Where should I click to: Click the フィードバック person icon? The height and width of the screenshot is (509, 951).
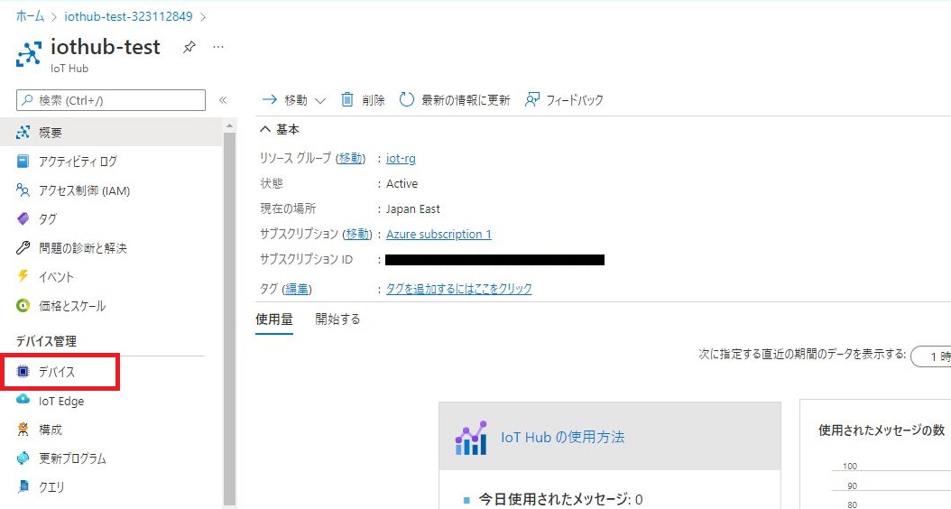[532, 99]
